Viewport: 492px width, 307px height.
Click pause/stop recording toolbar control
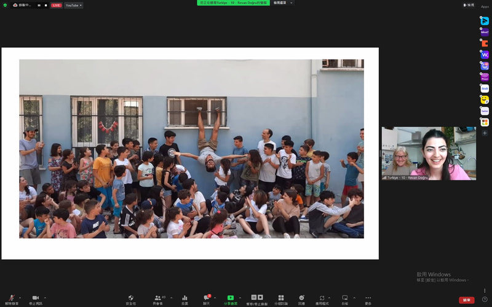[257, 300]
